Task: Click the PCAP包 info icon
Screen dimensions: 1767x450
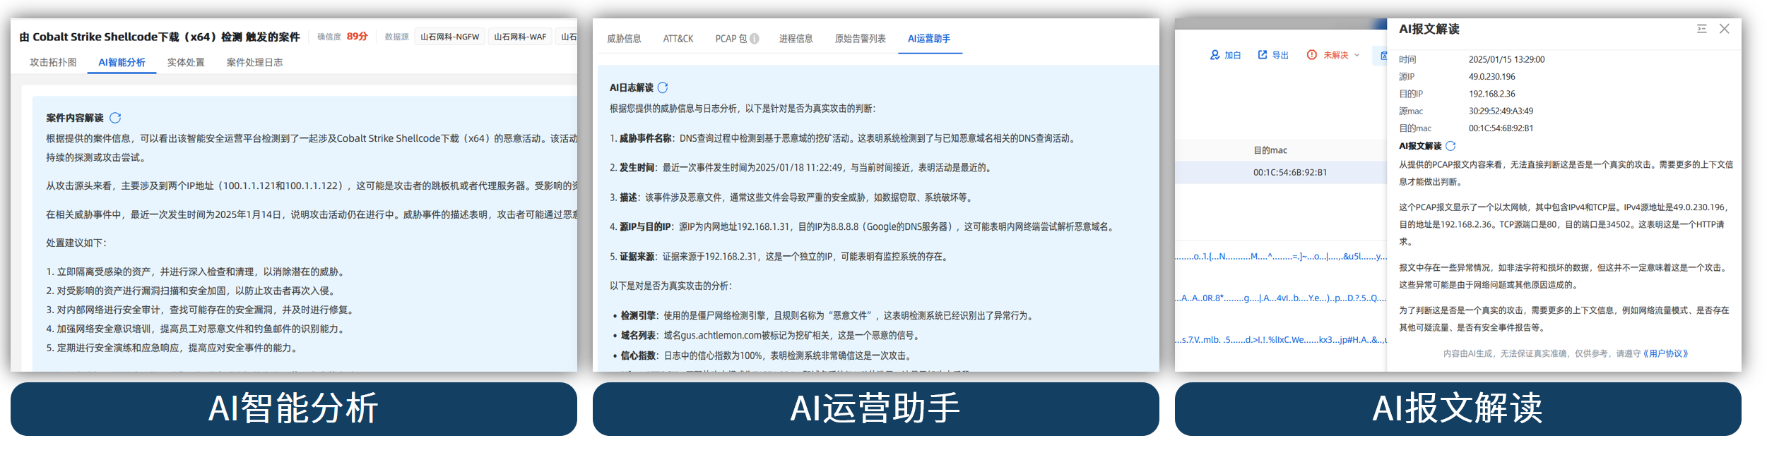Action: [755, 39]
